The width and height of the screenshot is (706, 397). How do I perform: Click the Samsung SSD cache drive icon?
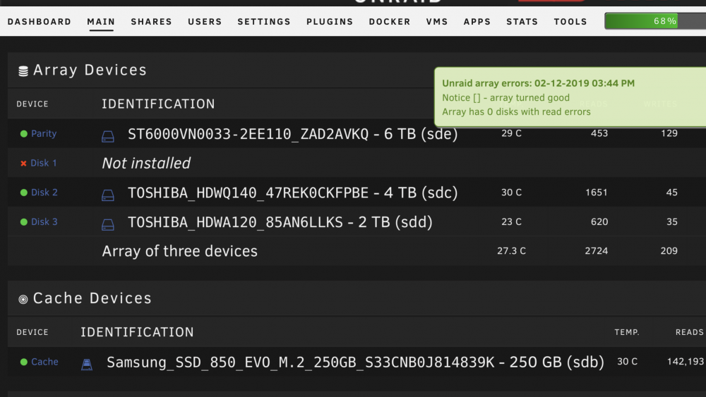point(86,364)
